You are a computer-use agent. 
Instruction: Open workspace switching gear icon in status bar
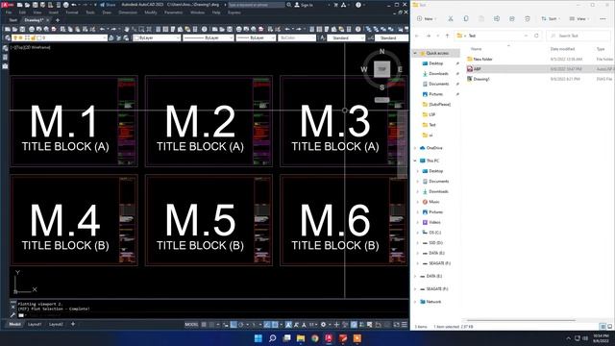323,325
